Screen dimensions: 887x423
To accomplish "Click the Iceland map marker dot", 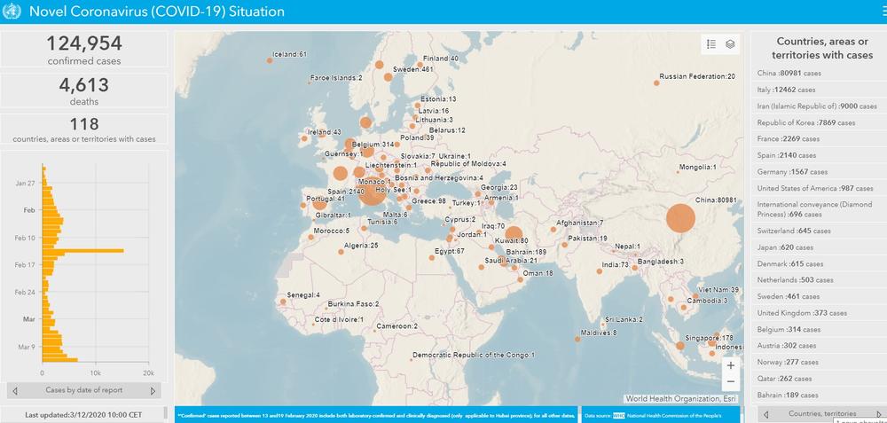I will pos(269,60).
